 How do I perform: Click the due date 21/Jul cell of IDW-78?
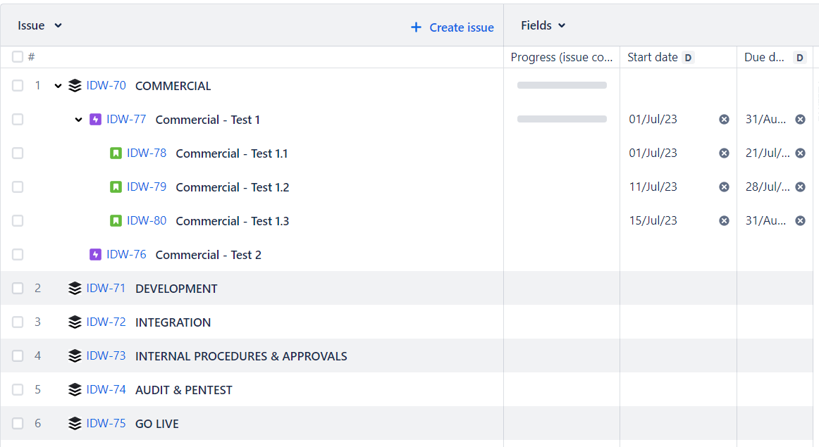click(x=768, y=153)
